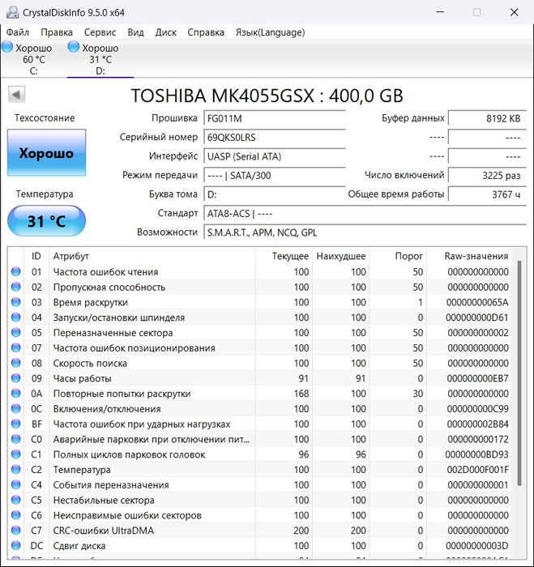The height and width of the screenshot is (567, 534).
Task: Click the blue health circle on drive D: tab
Action: [73, 47]
